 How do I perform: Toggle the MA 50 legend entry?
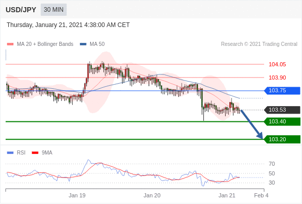(92, 44)
